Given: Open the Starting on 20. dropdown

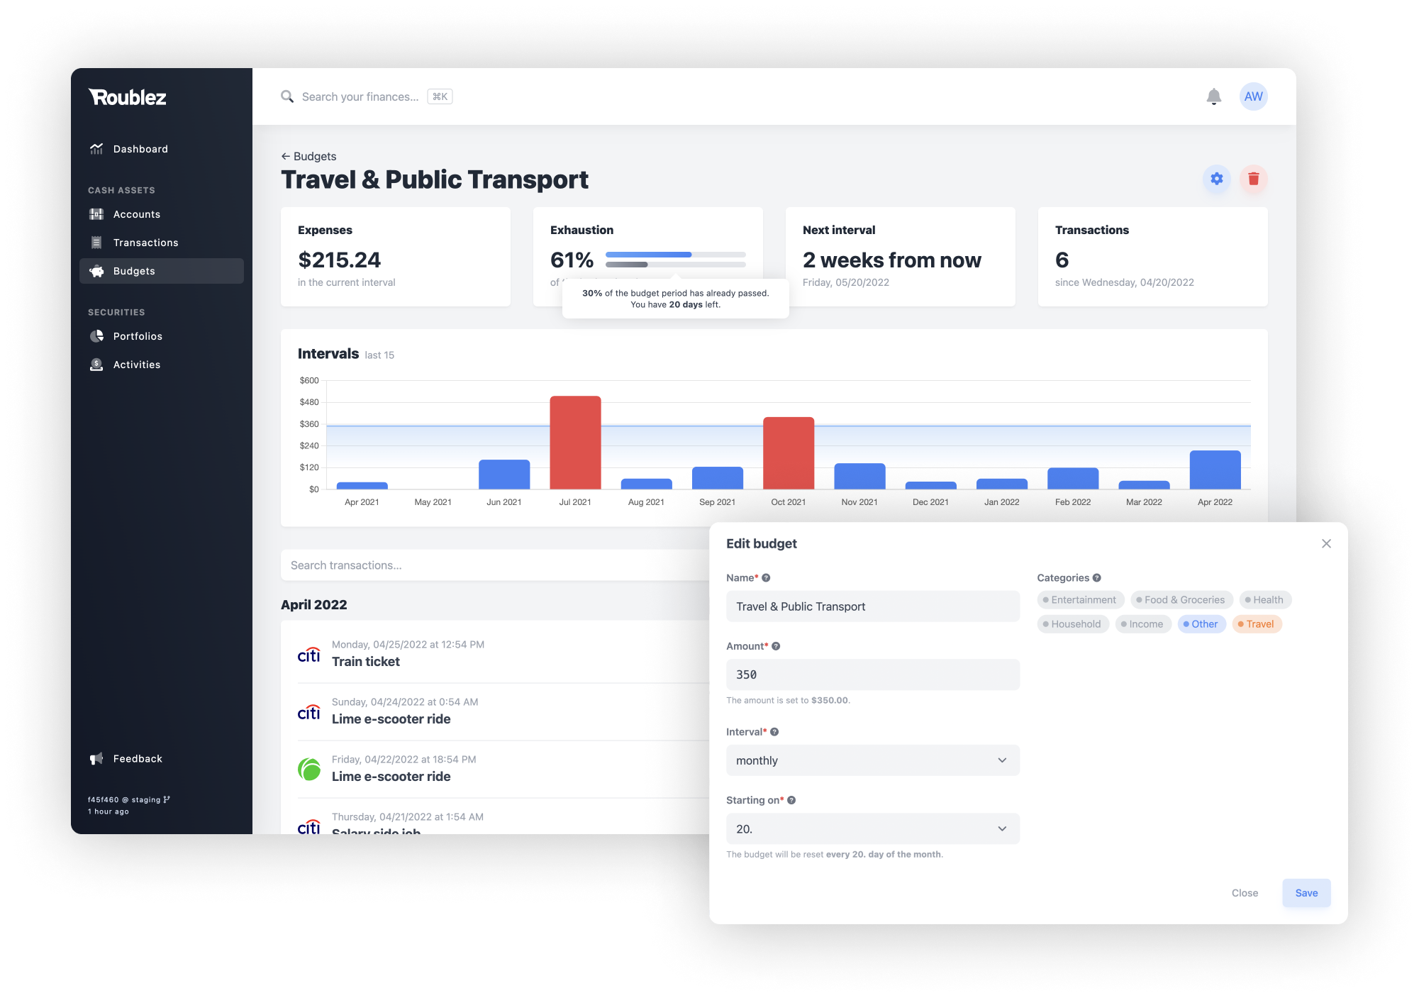Looking at the screenshot, I should click(x=873, y=828).
